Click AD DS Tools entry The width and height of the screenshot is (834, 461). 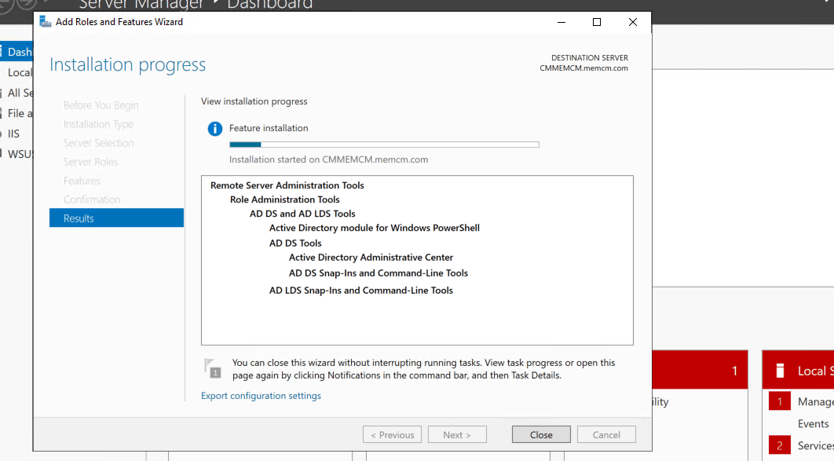295,243
